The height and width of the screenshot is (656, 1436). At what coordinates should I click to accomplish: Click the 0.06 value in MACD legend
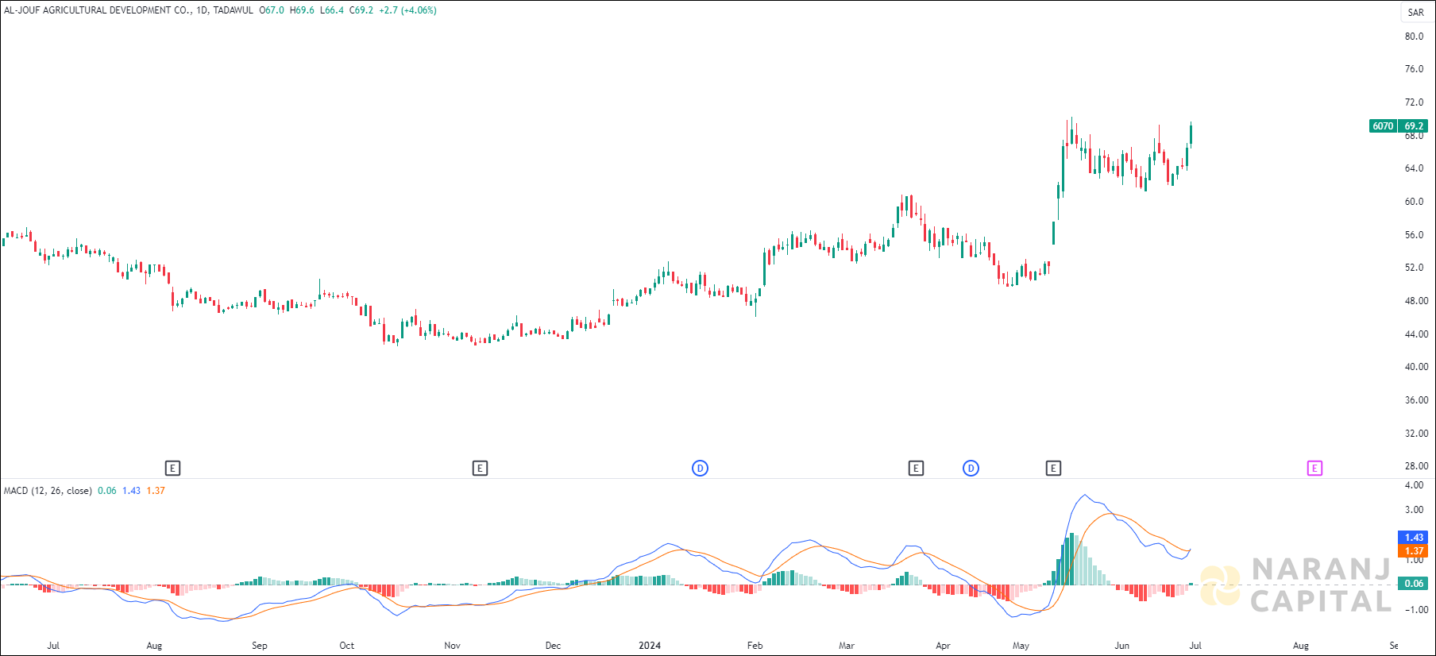click(x=107, y=491)
